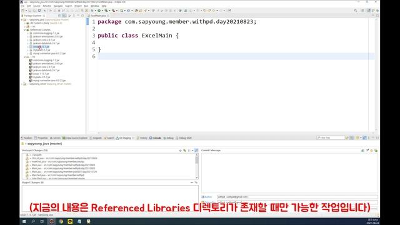Select commons-logging-1.2.jar in lib folder
Viewport: 400px width, 225px height.
click(x=46, y=60)
